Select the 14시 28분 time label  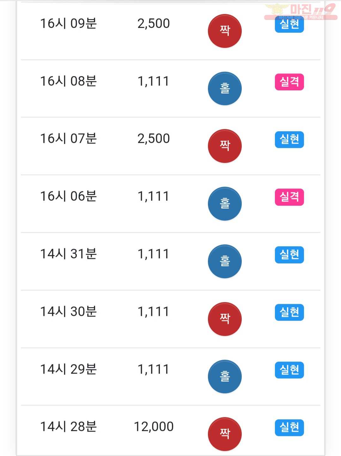(x=68, y=427)
